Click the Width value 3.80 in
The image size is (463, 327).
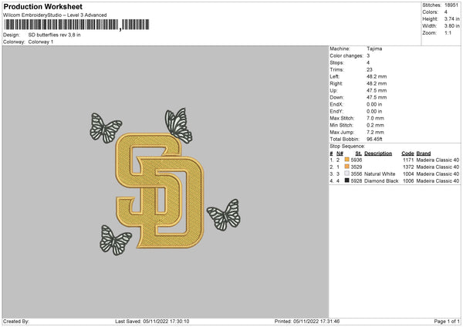point(451,26)
